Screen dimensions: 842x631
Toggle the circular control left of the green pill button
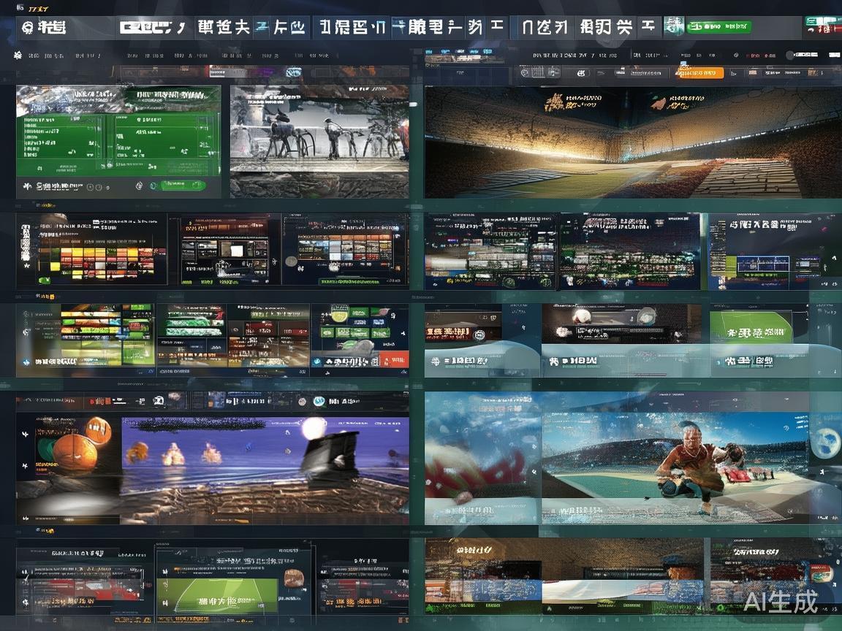[140, 186]
